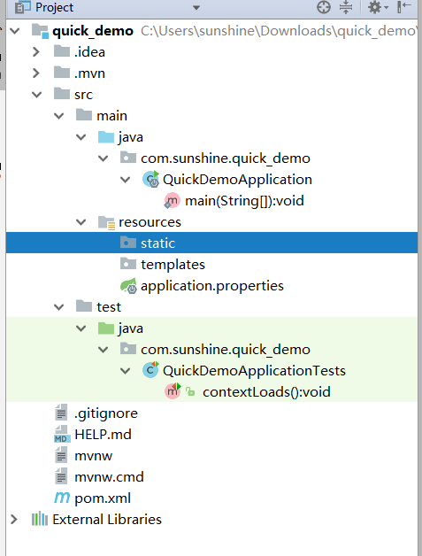Click the scroll from source crosshair icon
422x556 pixels.
pos(324,7)
